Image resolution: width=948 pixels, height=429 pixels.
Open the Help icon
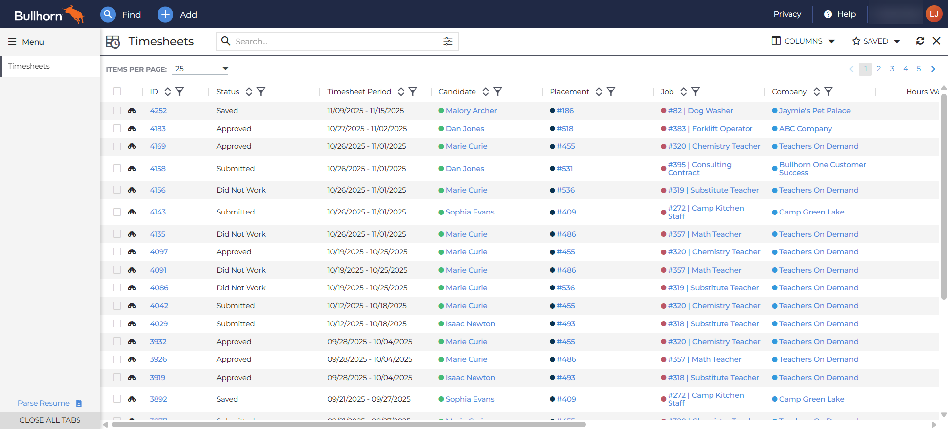pos(828,14)
